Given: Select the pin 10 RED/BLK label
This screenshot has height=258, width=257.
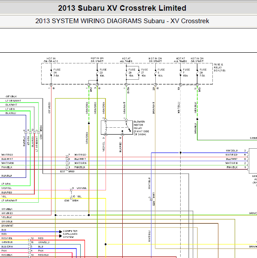Looking at the screenshot, I should click(40, 255).
